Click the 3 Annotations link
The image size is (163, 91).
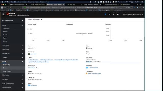[32, 68]
